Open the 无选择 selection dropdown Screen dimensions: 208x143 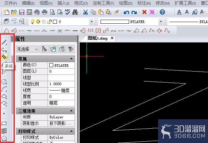28,49
